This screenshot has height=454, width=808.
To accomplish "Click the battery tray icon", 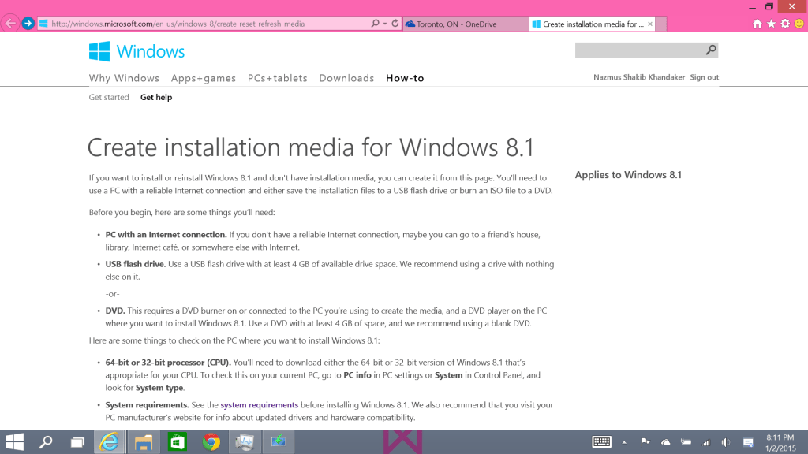I will [686, 442].
